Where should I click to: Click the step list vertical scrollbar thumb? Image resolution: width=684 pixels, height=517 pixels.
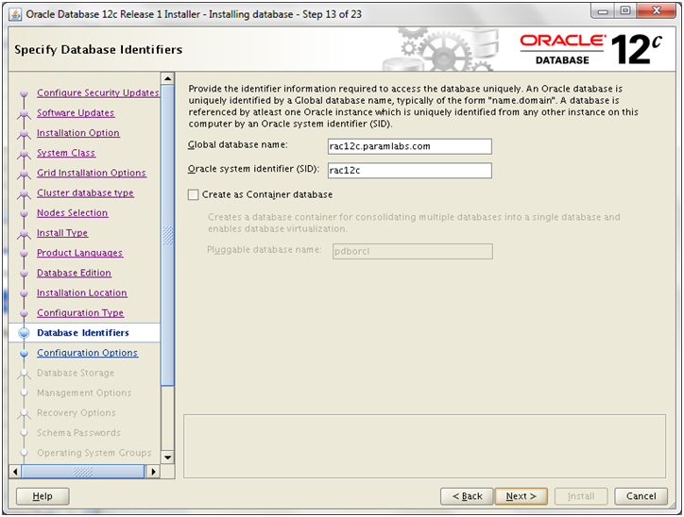[x=167, y=235]
